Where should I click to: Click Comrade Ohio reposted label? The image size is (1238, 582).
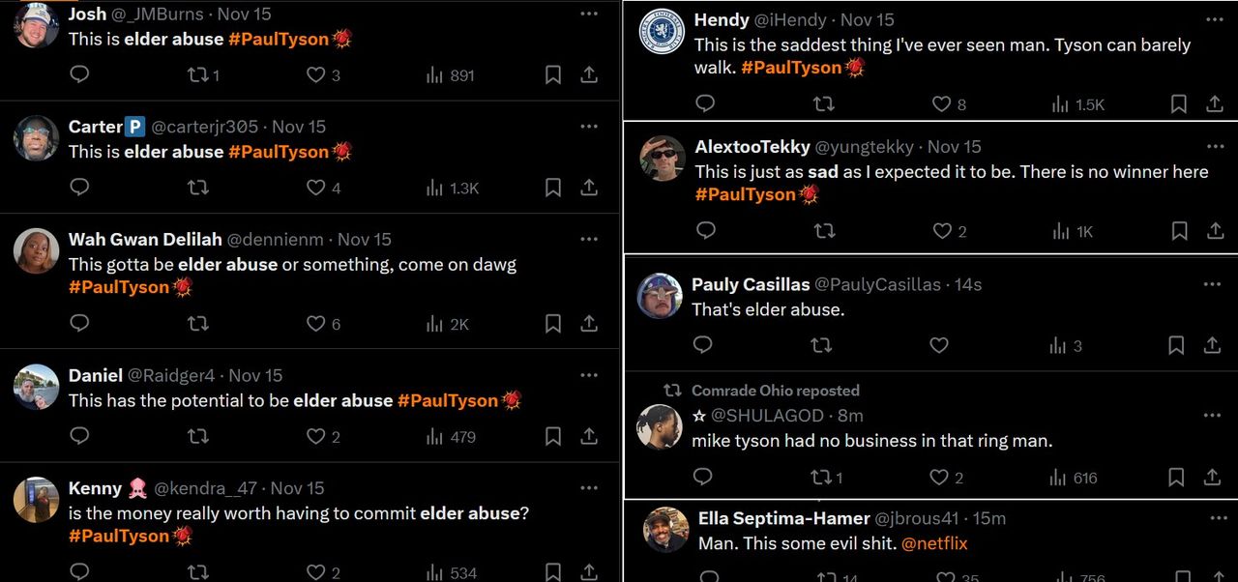(775, 391)
